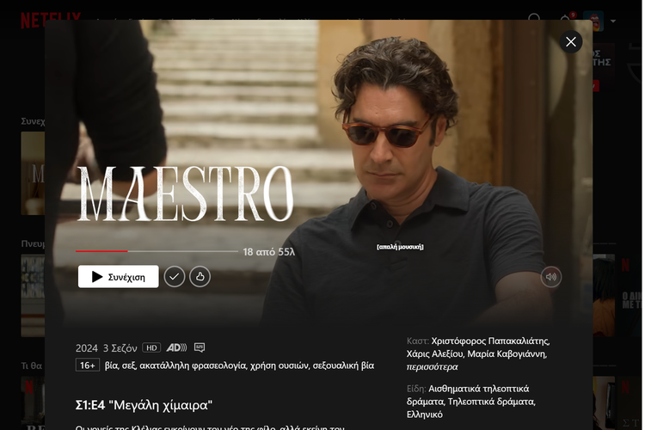Click the Συνέχιση play button
The width and height of the screenshot is (645, 430).
(119, 277)
